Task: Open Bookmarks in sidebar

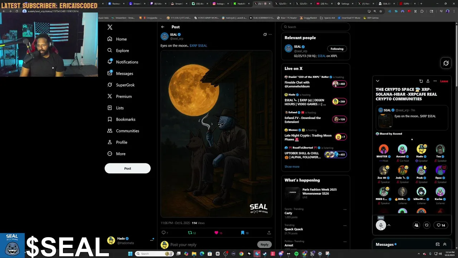Action: click(x=121, y=119)
